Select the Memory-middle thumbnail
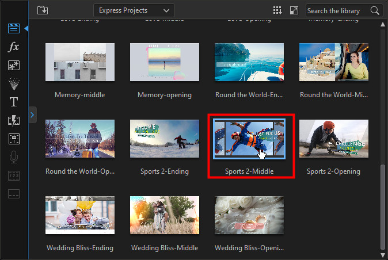The height and width of the screenshot is (260, 388). (x=80, y=62)
